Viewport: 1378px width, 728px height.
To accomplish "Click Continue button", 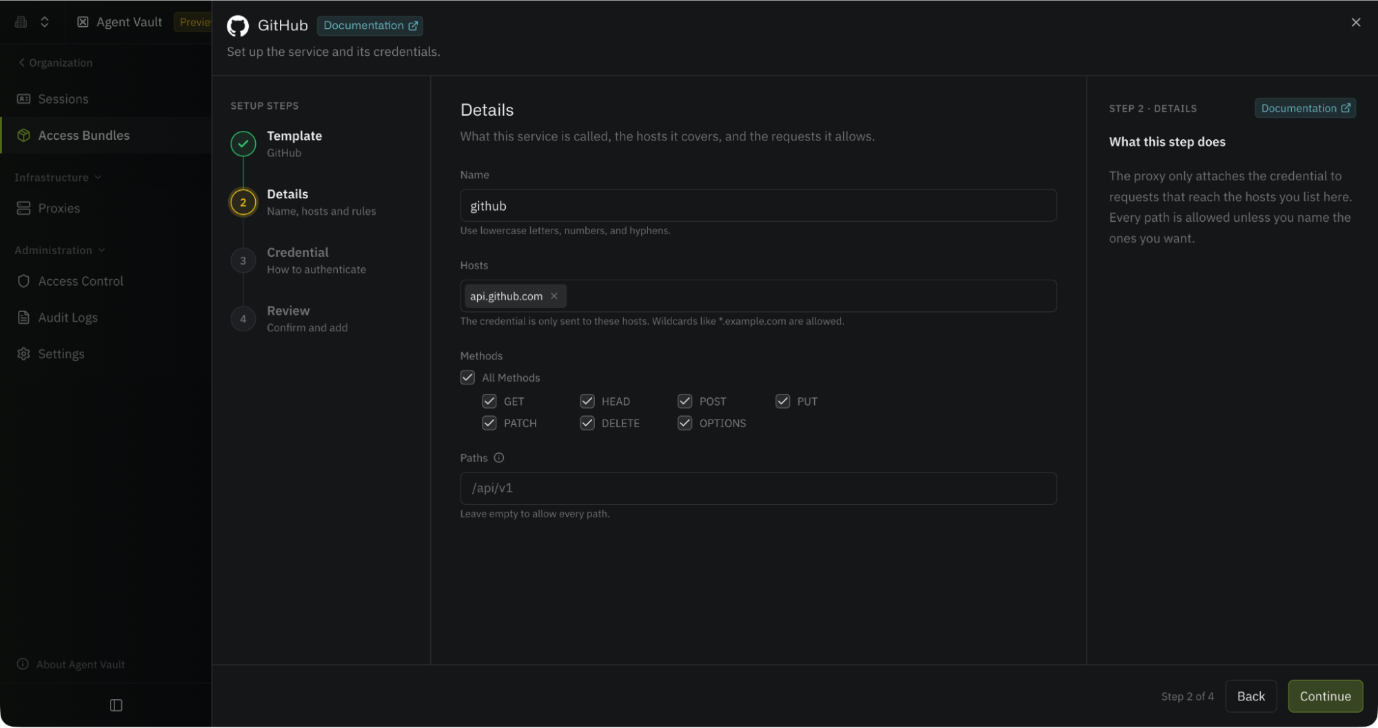I will coord(1325,696).
